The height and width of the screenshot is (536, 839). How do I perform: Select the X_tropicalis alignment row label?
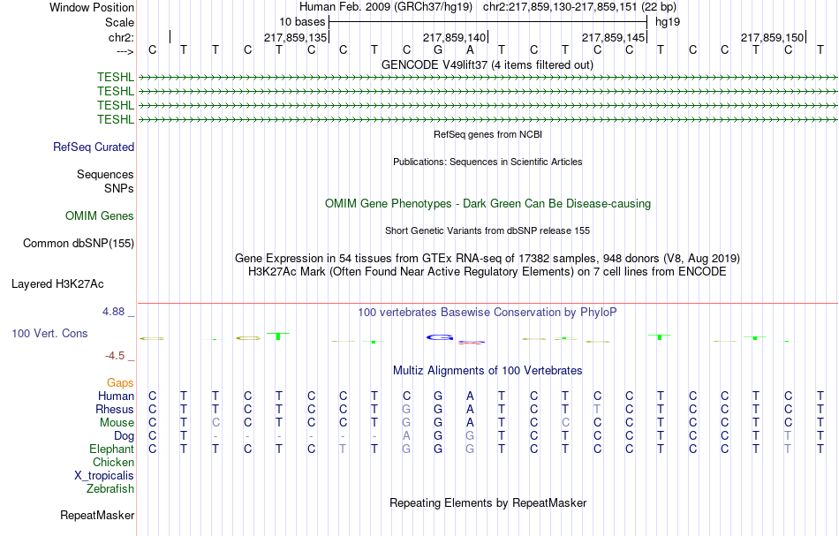click(104, 476)
